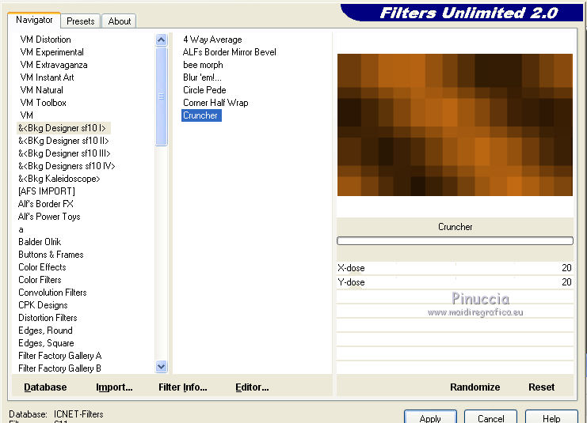Choose the Circle Pede filter
The image size is (587, 423).
[204, 90]
